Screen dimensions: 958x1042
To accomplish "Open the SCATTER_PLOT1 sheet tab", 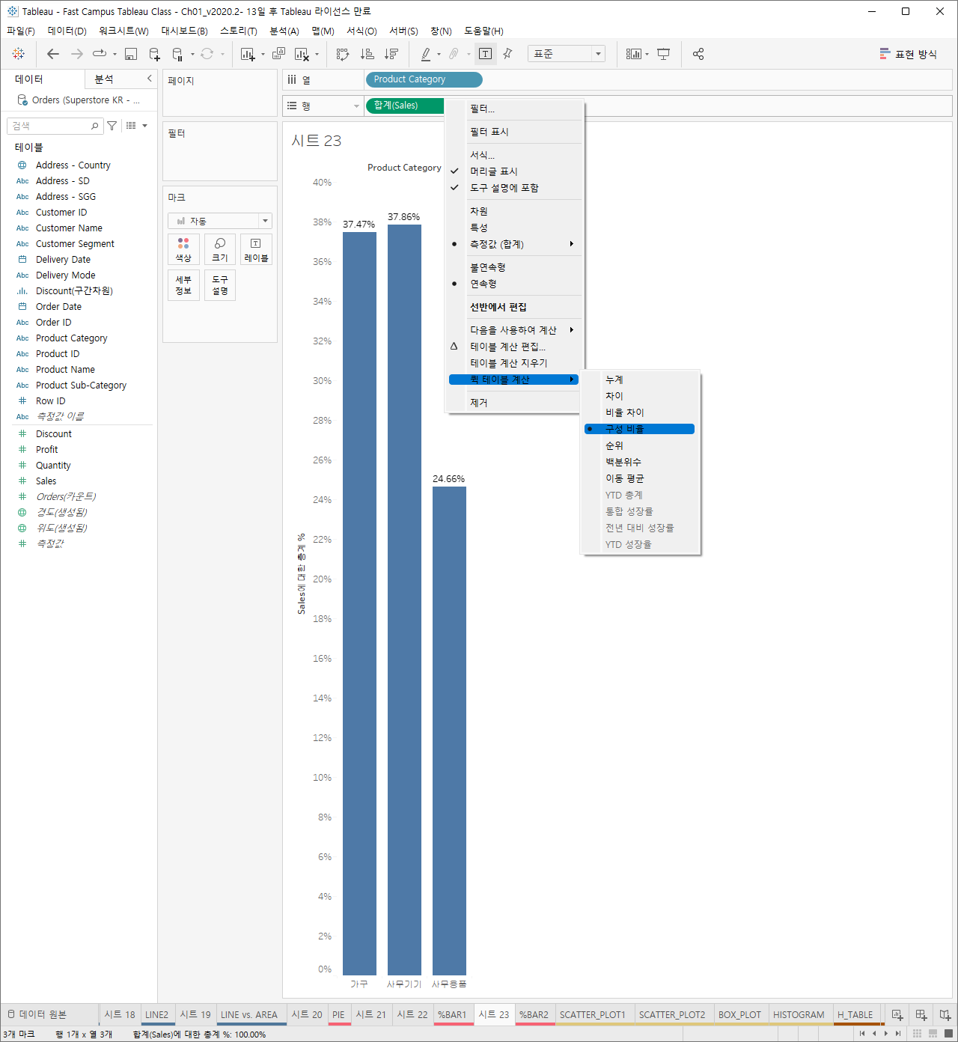I will [x=593, y=1014].
